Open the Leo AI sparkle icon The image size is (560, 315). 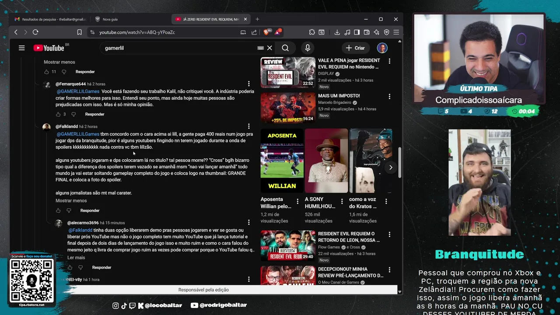pos(376,32)
